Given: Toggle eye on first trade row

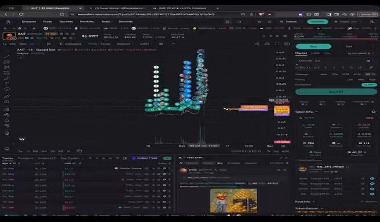Looking at the screenshot, I should tap(164, 168).
